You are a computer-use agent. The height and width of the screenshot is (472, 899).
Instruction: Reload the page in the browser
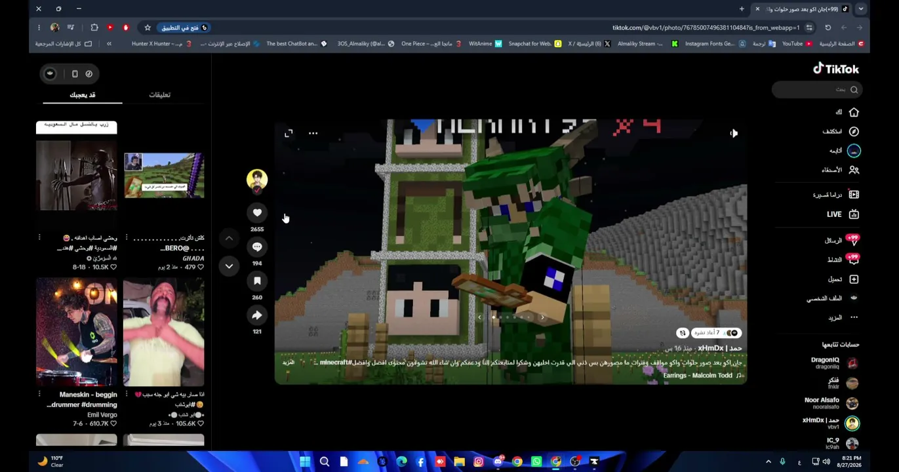(828, 28)
